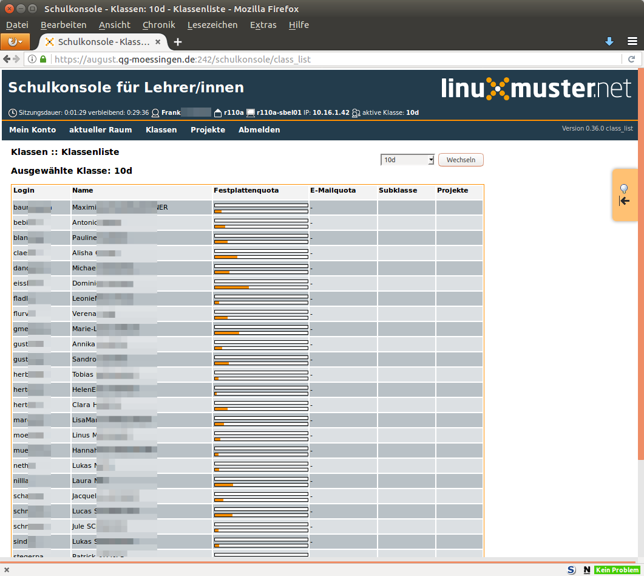This screenshot has width=644, height=576.
Task: Click the URL address bar field
Action: click(334, 60)
